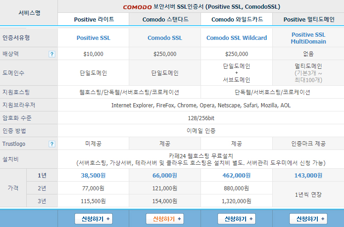Open the Comodo SSL Wildcard link
The image size is (344, 227).
point(236,38)
